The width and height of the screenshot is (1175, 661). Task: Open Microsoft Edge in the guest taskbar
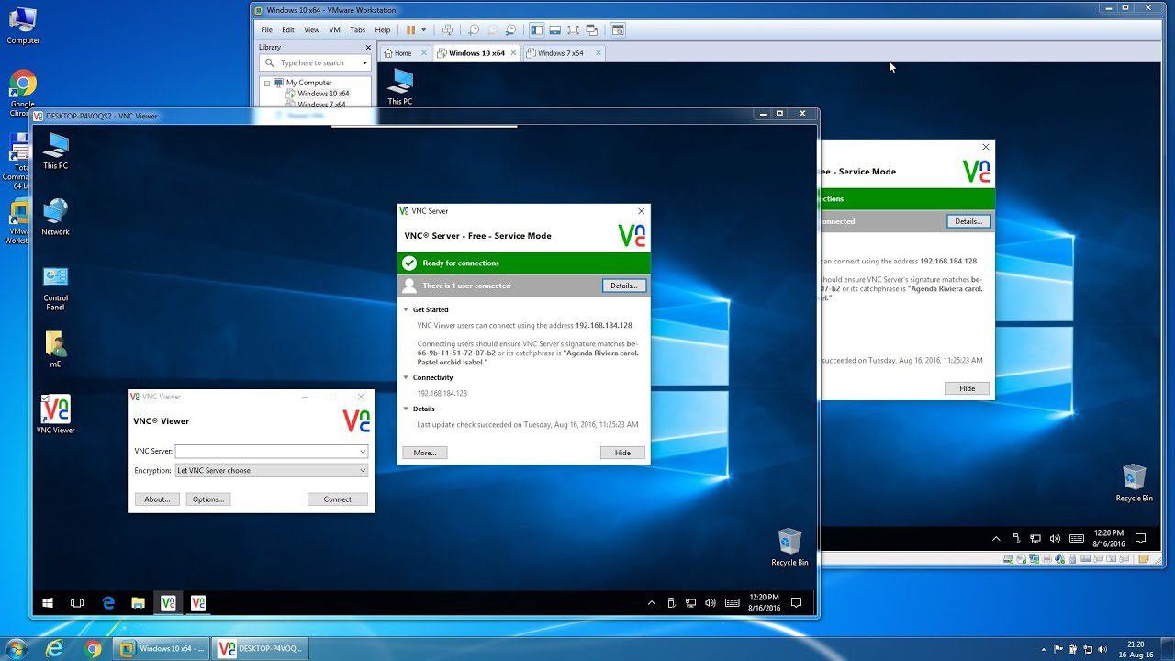pyautogui.click(x=108, y=603)
